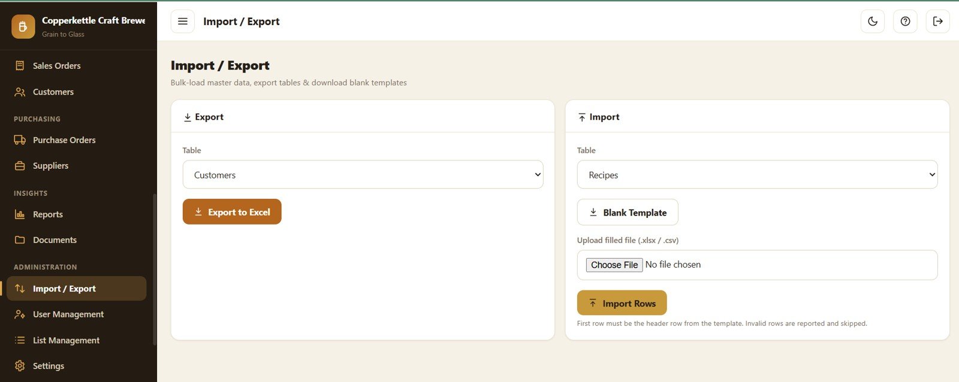Click the Import / Export arrows icon in sidebar

20,289
